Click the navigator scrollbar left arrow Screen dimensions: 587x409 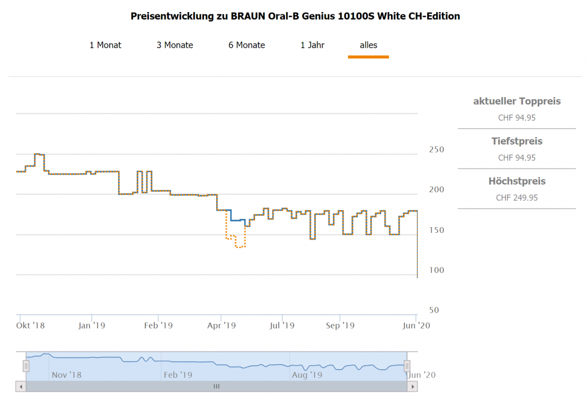click(x=21, y=387)
